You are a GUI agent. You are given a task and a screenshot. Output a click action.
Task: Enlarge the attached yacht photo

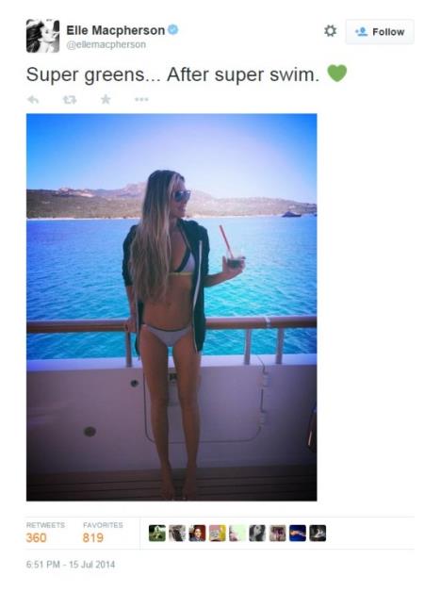click(x=171, y=307)
